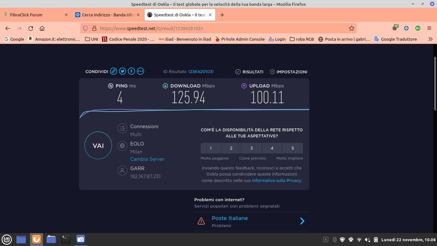437x246 pixels.
Task: Click the blue round extension icon
Action: coord(406,28)
